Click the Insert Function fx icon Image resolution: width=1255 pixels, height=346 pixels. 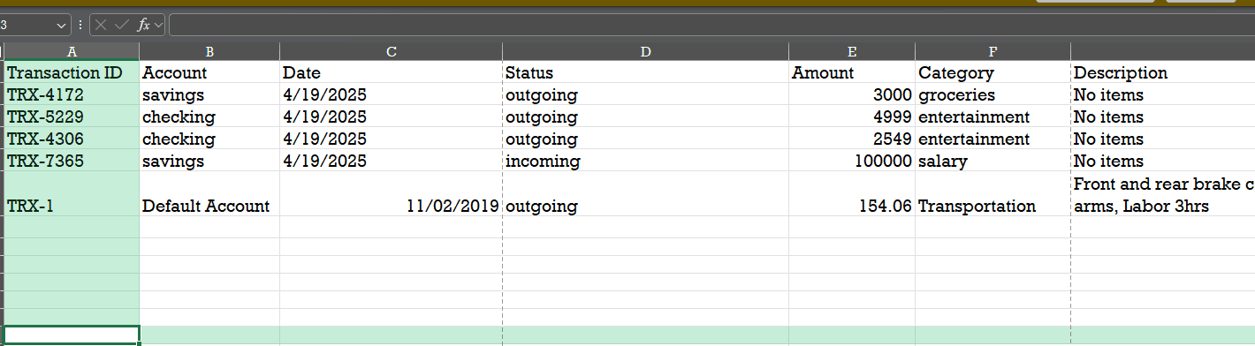pyautogui.click(x=143, y=26)
